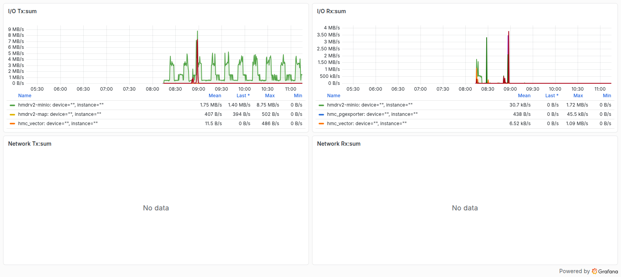This screenshot has width=621, height=277.
Task: Click the blue hmc_pgexporter color swatch
Action: tap(321, 114)
